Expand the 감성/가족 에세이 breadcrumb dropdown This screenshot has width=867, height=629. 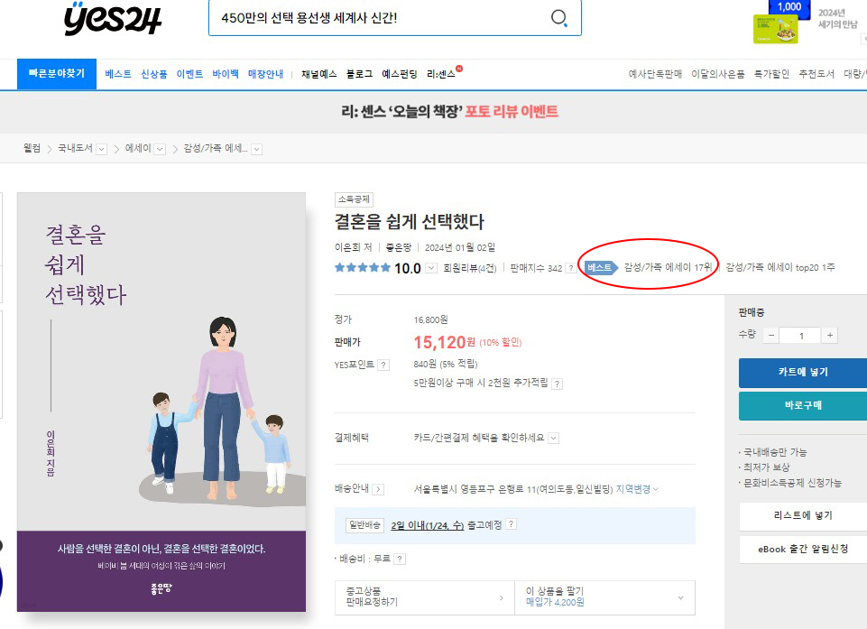point(256,150)
